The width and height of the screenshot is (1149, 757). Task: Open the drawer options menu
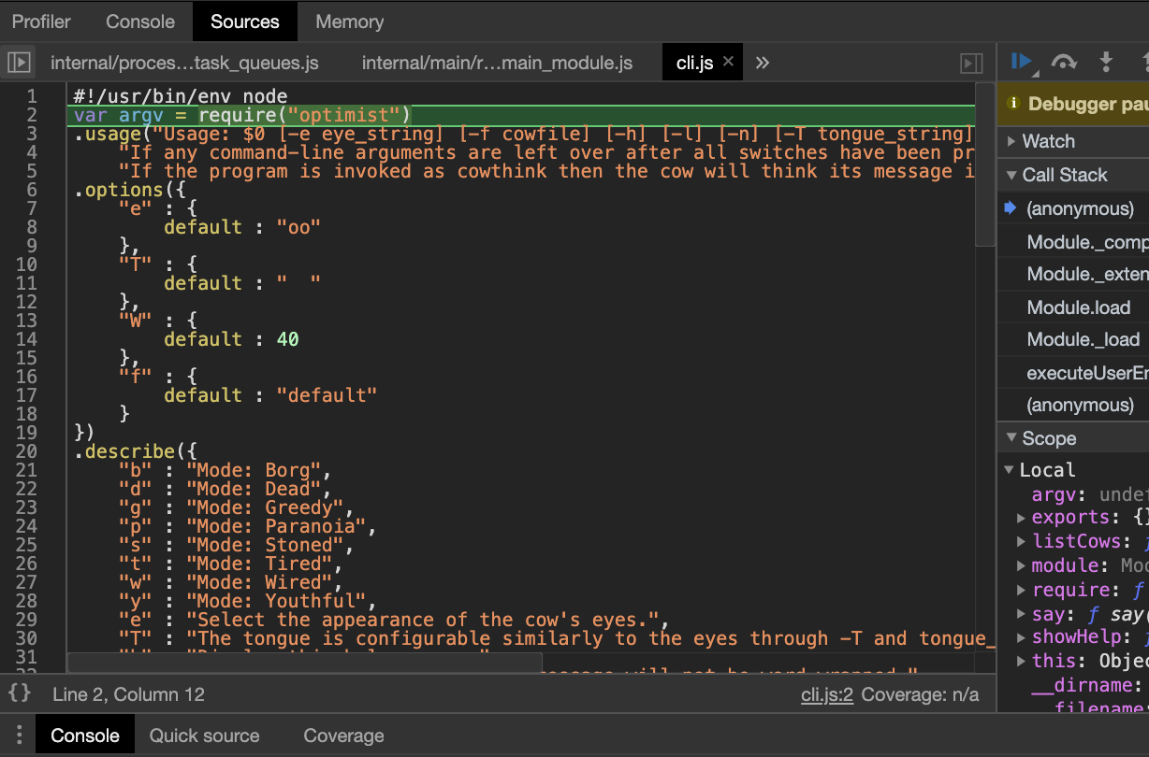tap(18, 735)
